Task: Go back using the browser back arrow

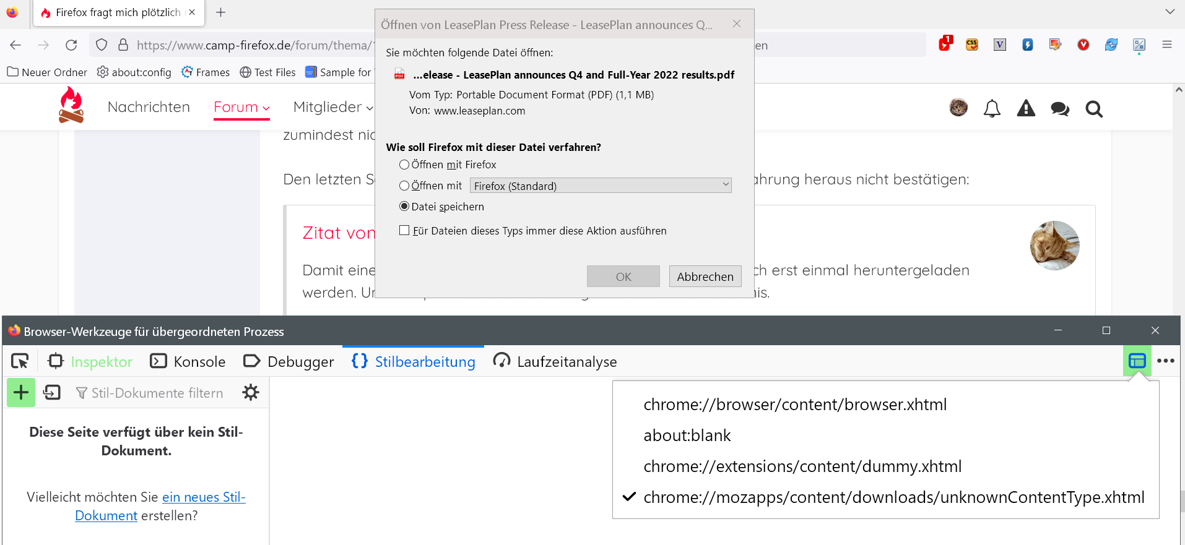Action: pos(15,45)
